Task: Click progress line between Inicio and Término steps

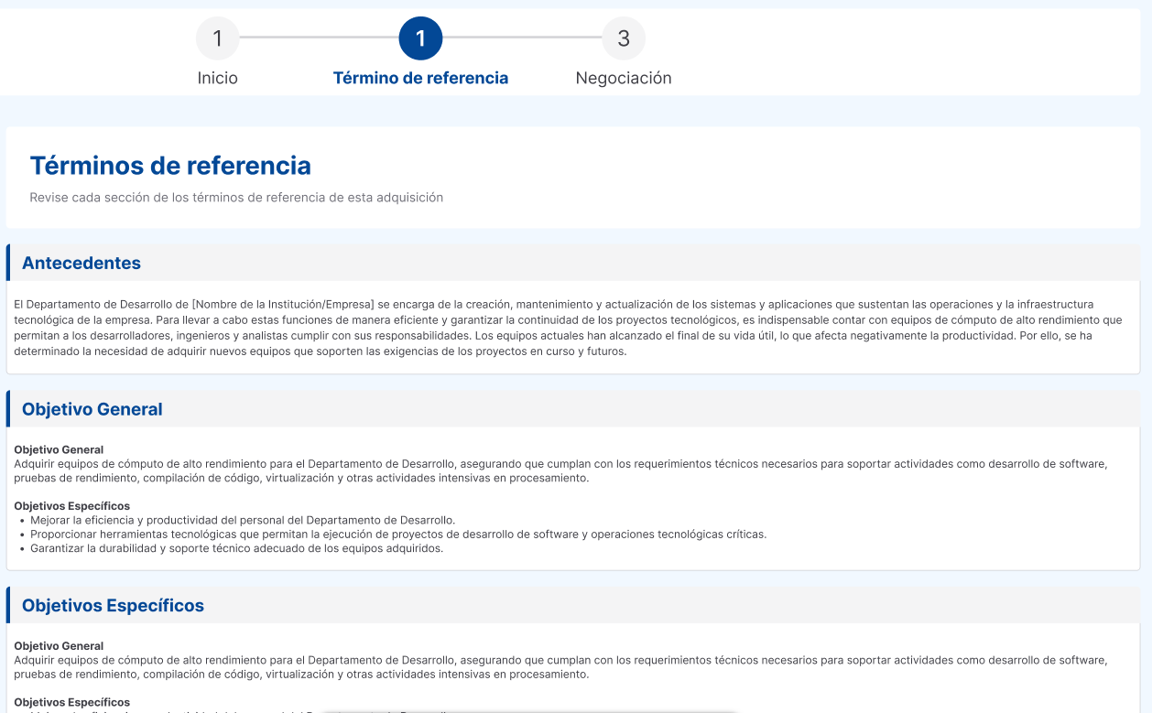Action: pyautogui.click(x=319, y=38)
